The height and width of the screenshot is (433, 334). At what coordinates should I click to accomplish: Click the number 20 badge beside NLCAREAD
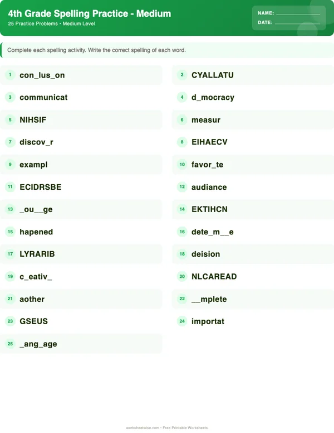coord(182,276)
